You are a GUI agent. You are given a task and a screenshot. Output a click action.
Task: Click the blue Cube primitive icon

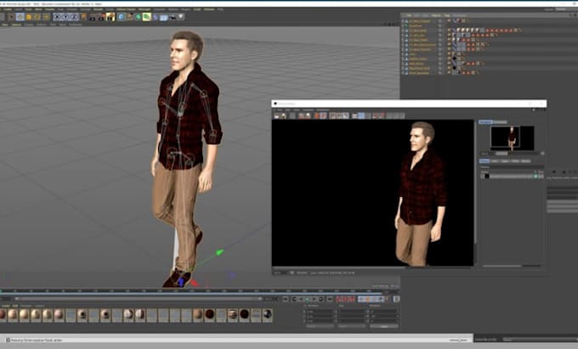point(122,17)
